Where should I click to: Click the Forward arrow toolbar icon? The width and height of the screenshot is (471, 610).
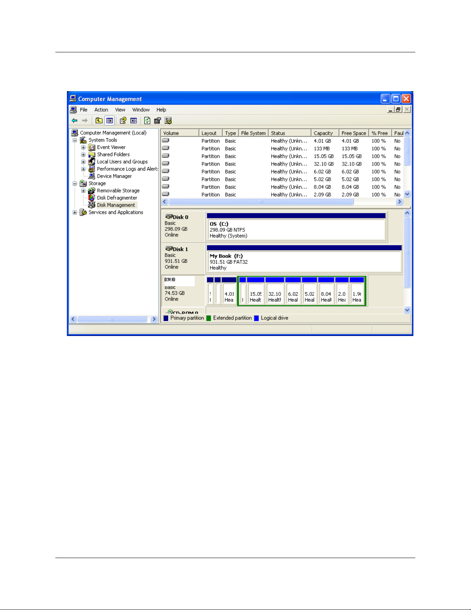pyautogui.click(x=85, y=120)
